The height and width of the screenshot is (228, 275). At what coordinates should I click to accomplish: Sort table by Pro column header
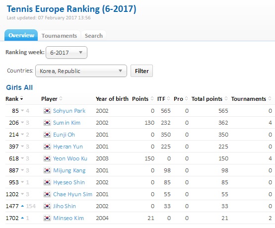pos(181,99)
